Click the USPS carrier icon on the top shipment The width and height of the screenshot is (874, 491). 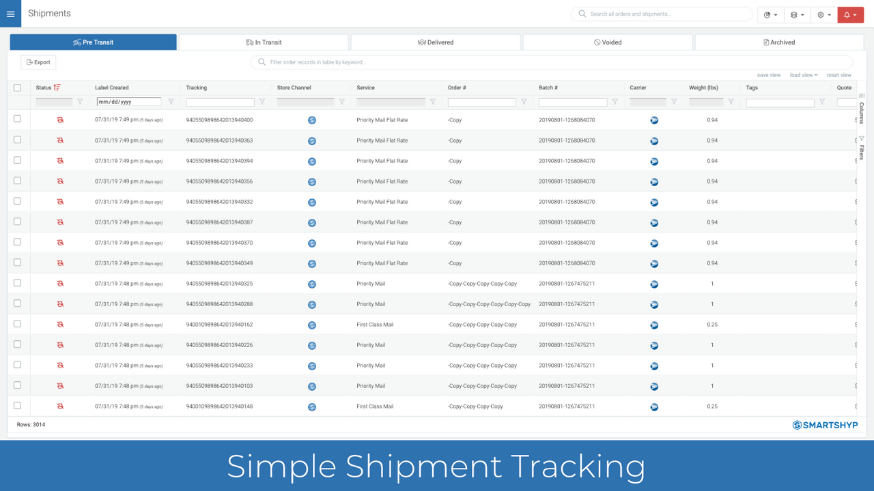click(x=654, y=120)
